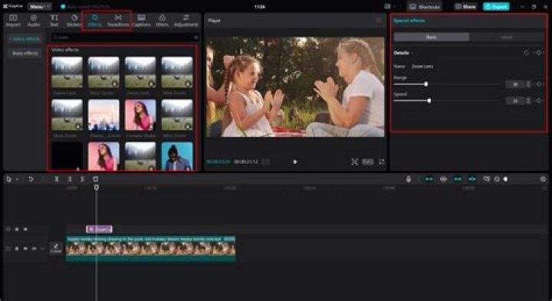Image resolution: width=552 pixels, height=301 pixels.
Task: Select the Basic tab in Special effects
Action: tap(432, 38)
